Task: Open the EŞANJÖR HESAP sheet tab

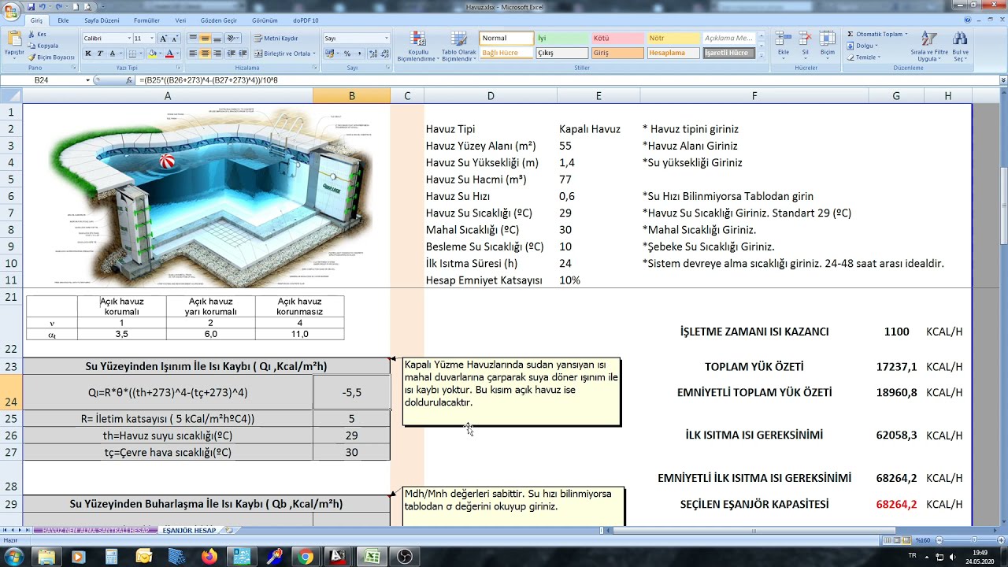Action: [x=189, y=530]
